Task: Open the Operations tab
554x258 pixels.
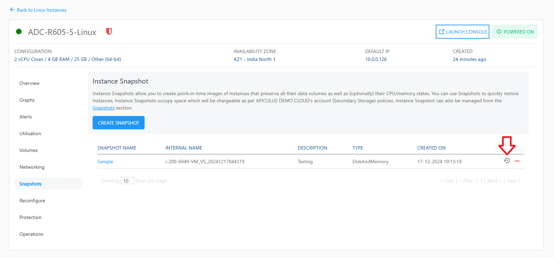Action: (31, 234)
